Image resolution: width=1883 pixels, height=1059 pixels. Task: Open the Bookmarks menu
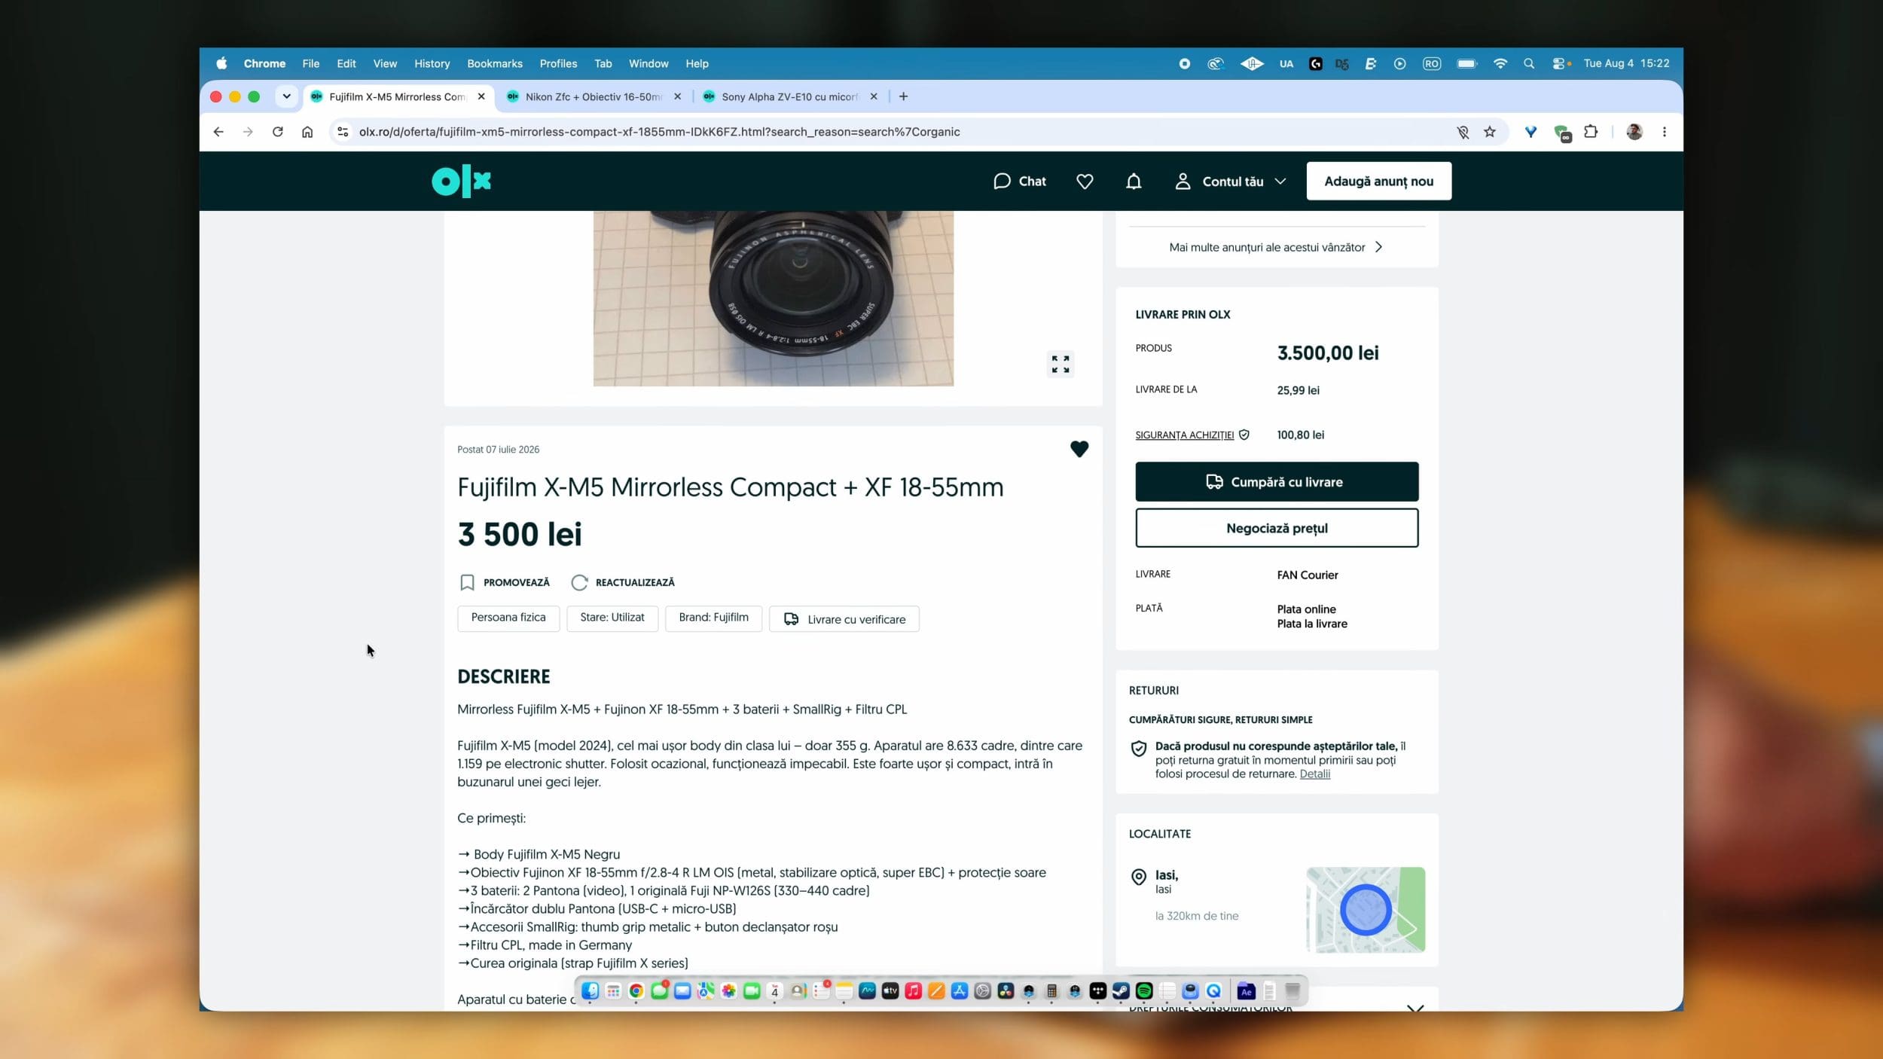[494, 64]
